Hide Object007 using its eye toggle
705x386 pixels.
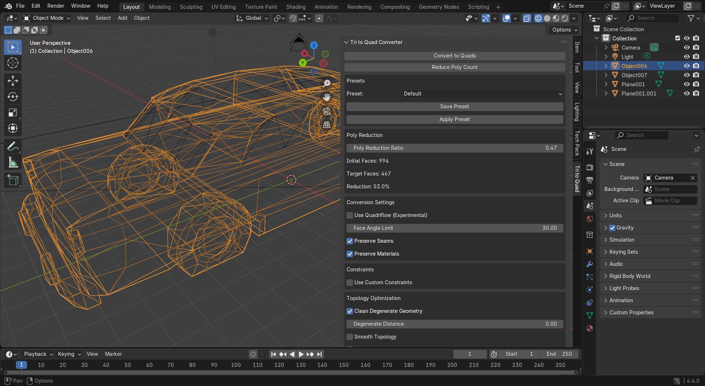686,75
